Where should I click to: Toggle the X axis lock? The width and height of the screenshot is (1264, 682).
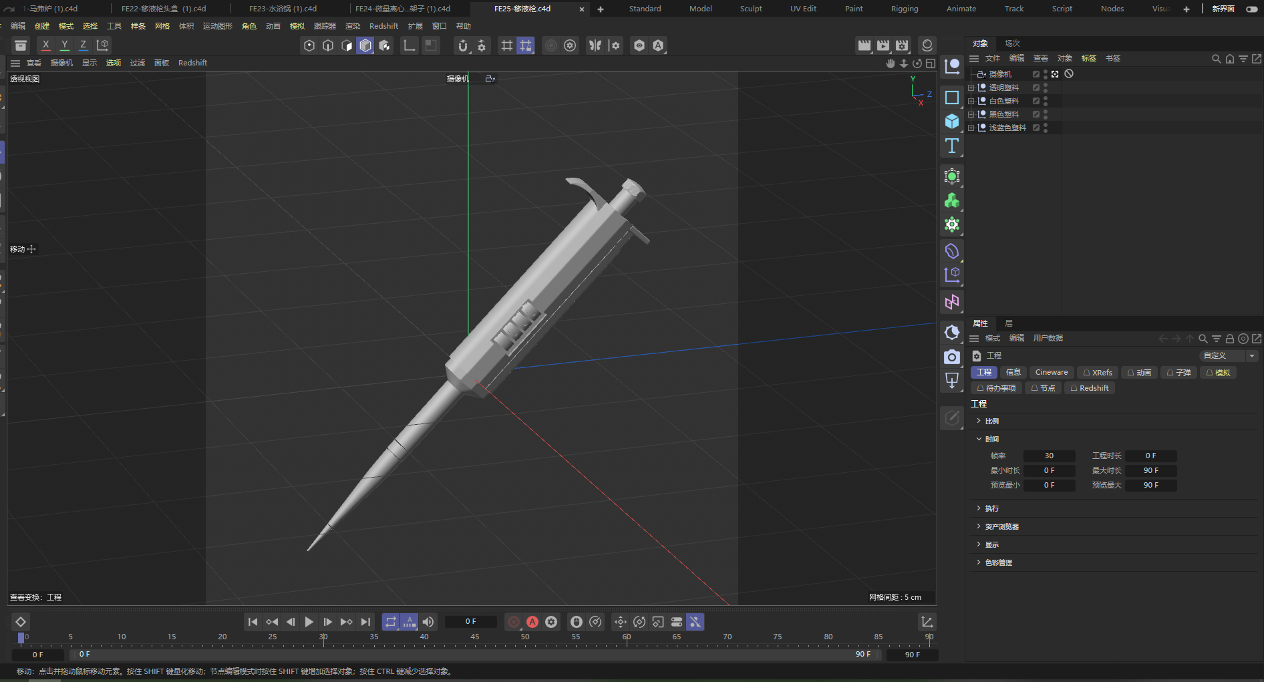click(45, 45)
